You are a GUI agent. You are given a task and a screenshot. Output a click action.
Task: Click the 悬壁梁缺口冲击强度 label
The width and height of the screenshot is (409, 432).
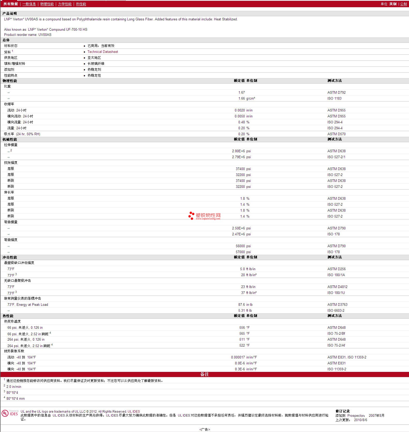click(19, 263)
